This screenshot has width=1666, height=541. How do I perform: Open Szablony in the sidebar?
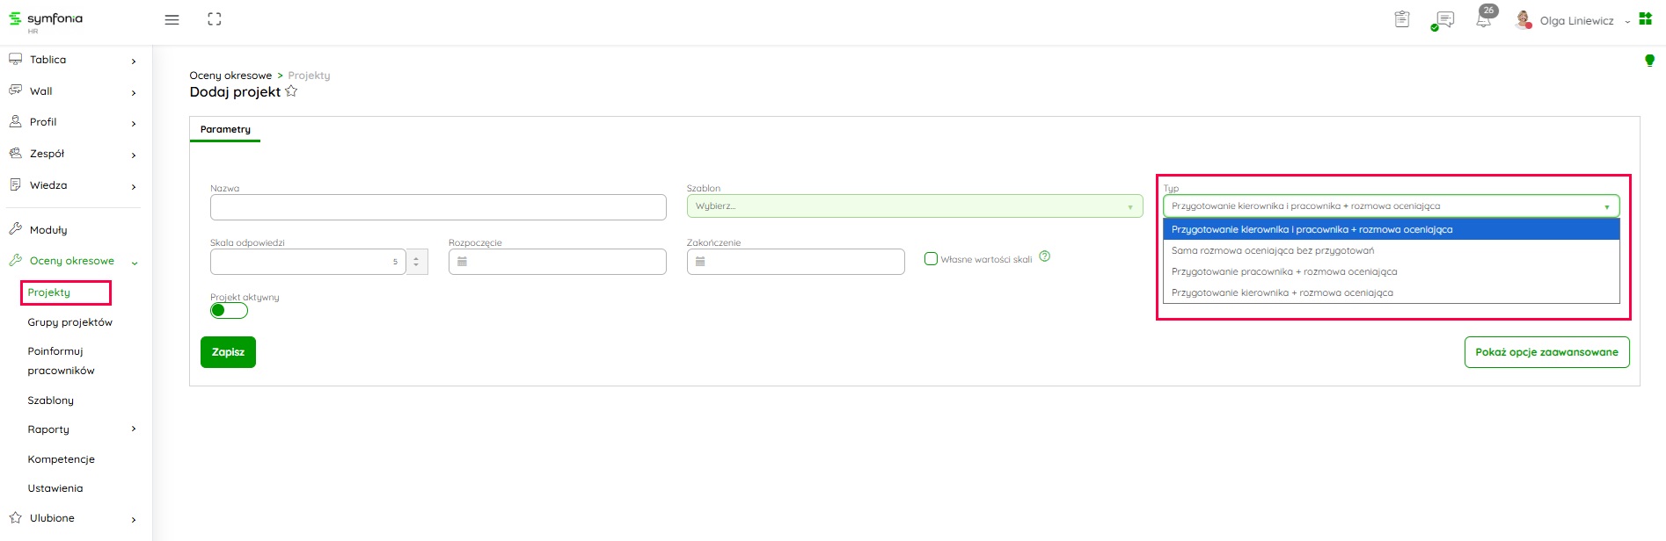pos(51,400)
